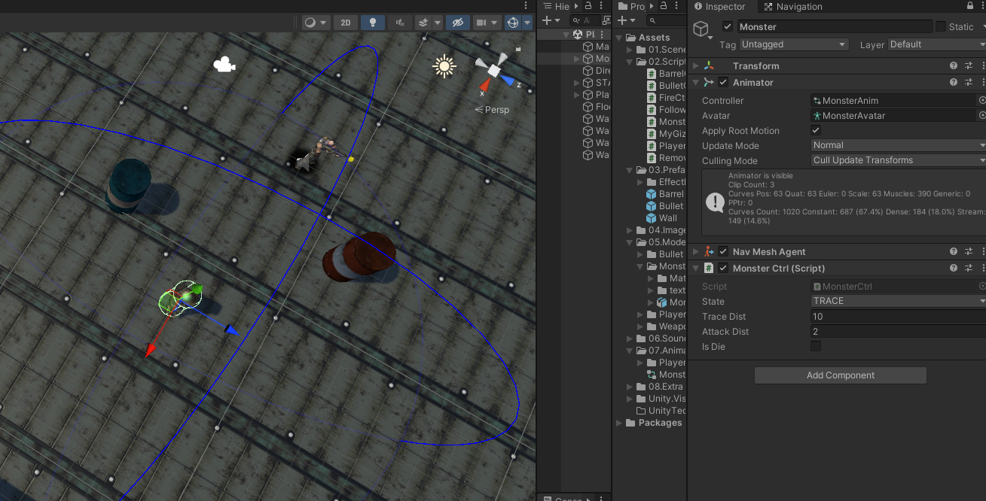The image size is (986, 501).
Task: Disable the Monster Ctrl script checkbox
Action: coord(723,269)
